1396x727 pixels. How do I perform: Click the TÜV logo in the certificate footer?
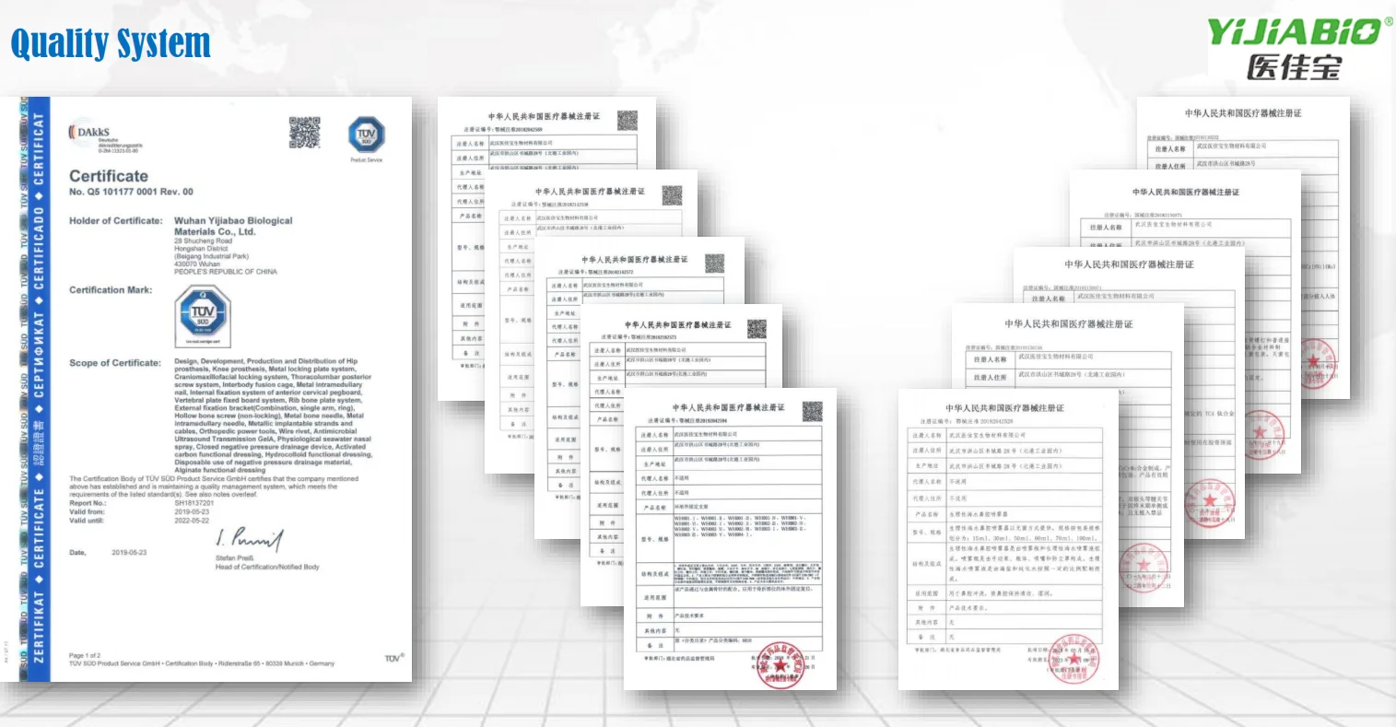click(x=393, y=658)
